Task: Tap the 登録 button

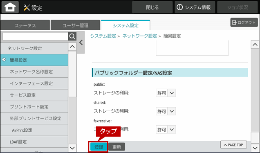Action: pos(99,147)
